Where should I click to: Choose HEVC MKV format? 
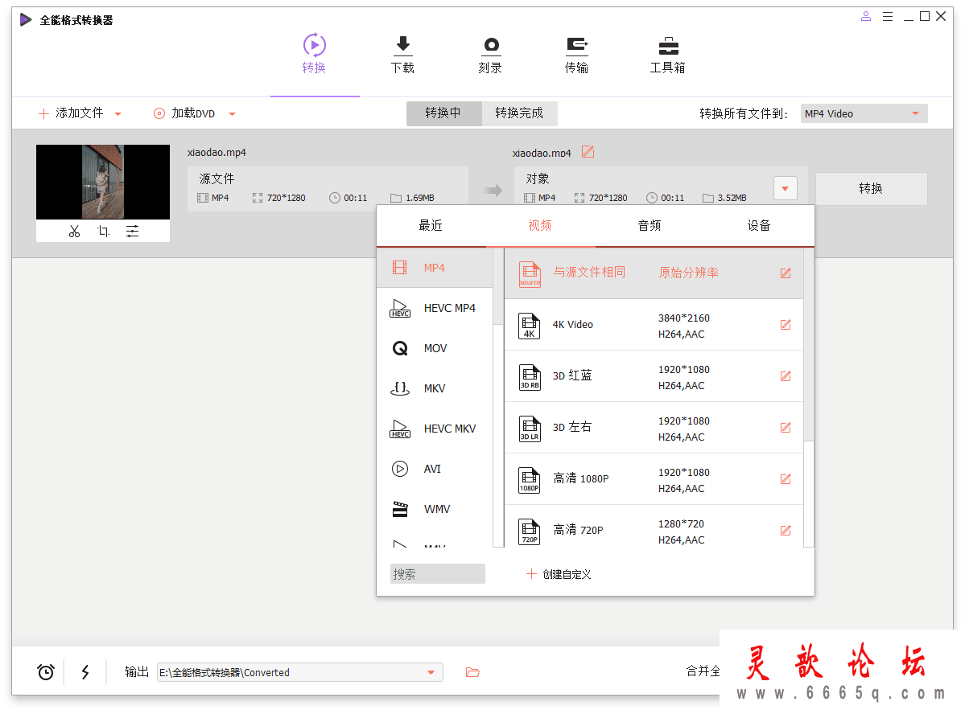(x=435, y=429)
